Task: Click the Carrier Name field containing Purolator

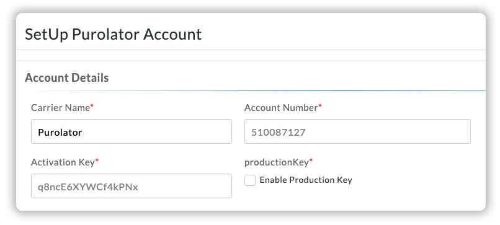Action: tap(132, 131)
